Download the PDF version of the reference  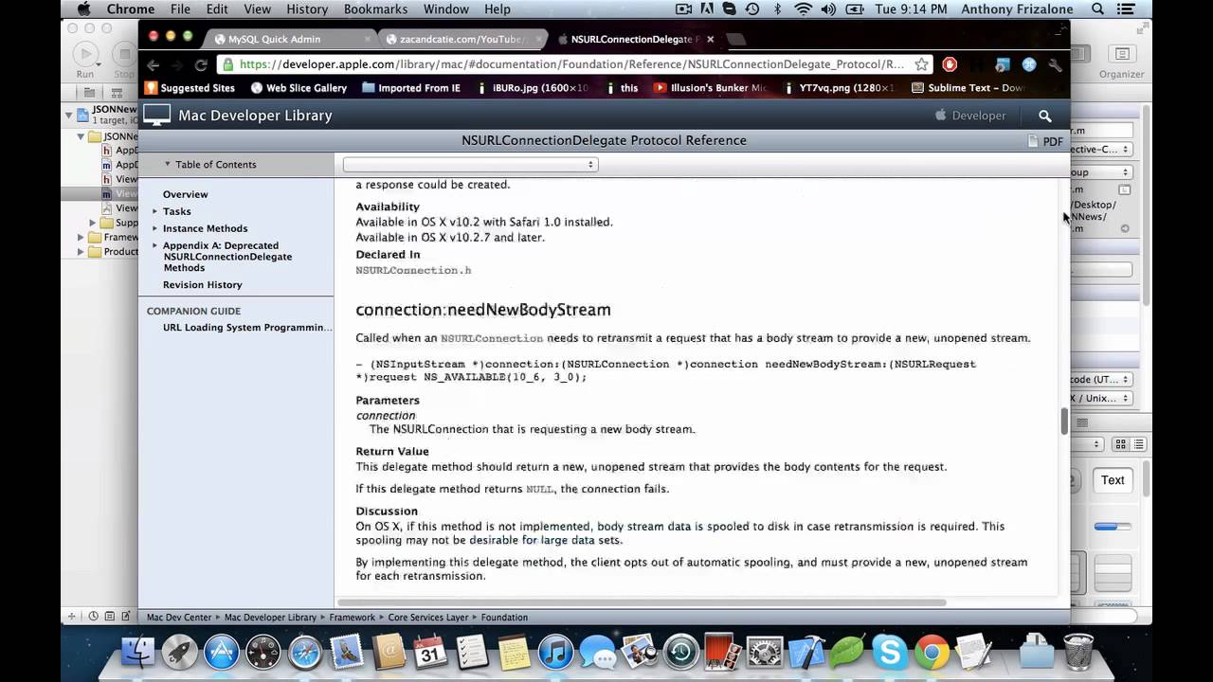pos(1045,141)
